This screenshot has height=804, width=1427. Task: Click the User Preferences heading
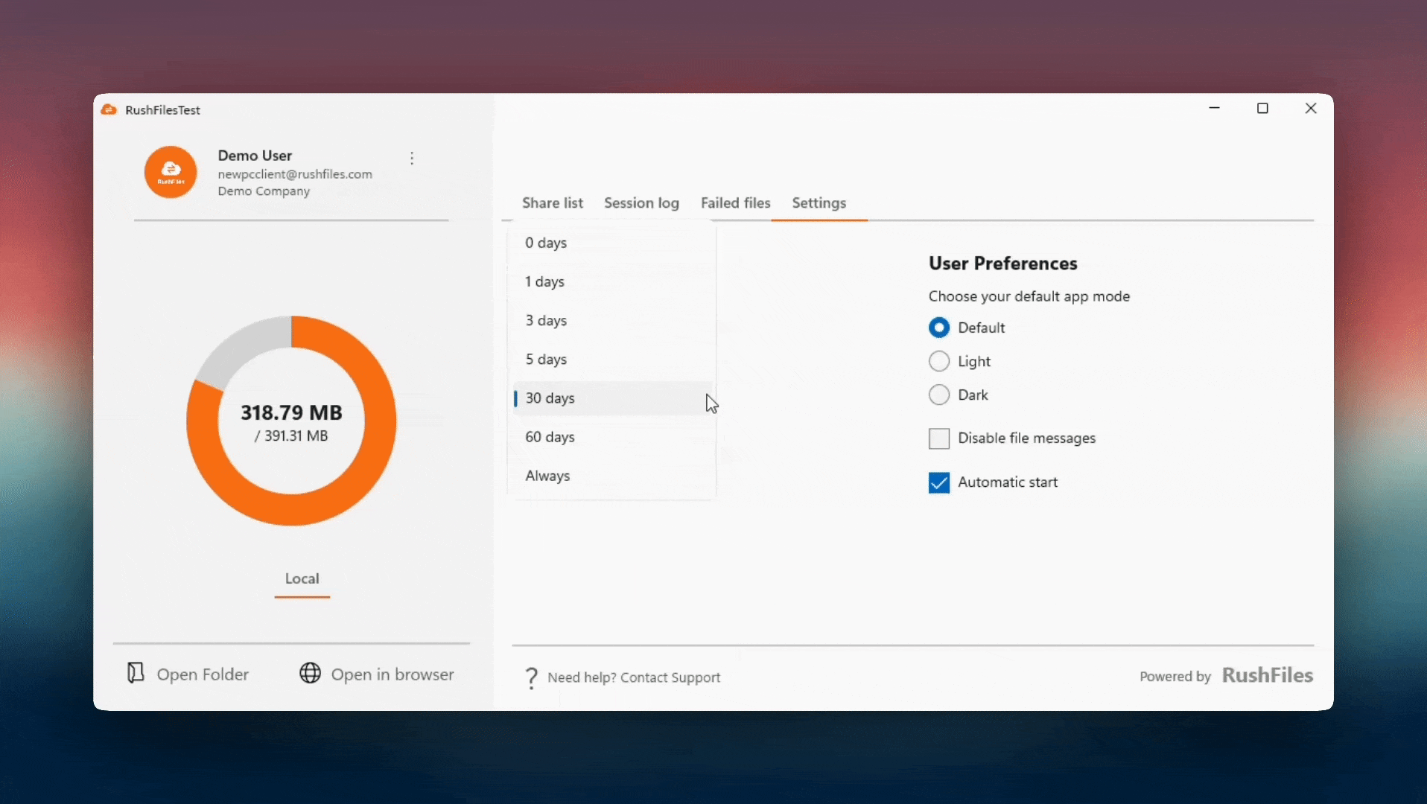click(x=1002, y=264)
